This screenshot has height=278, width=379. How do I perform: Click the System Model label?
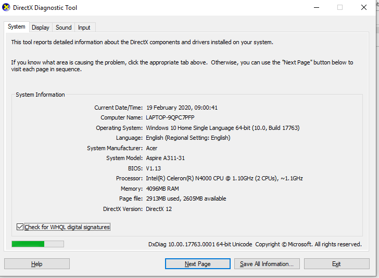tap(124, 158)
